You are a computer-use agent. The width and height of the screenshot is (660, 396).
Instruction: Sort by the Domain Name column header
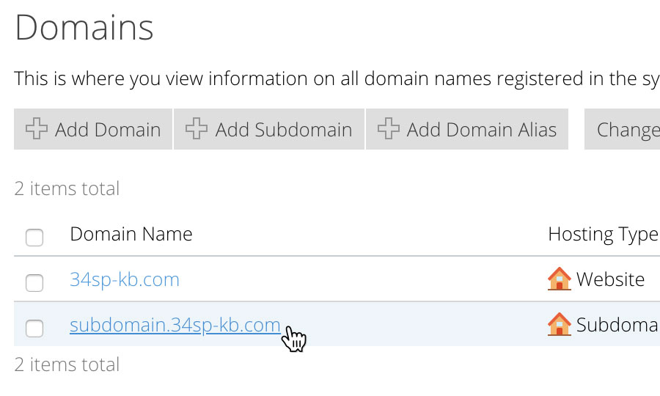(131, 234)
